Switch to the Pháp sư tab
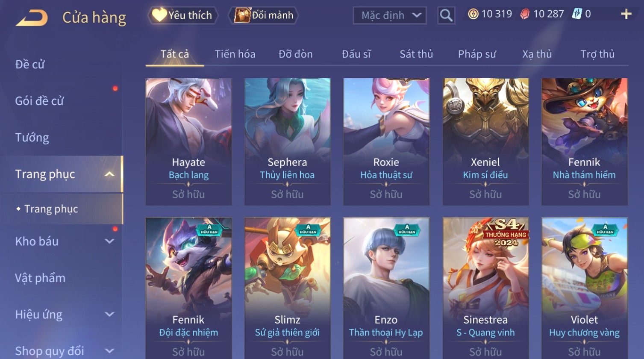 coord(477,54)
